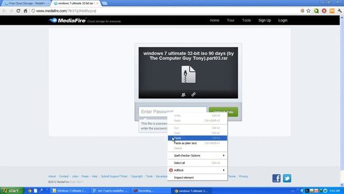Screen dimensions: 344x194
Task: Open a new tab button
Action: (x=105, y=3)
